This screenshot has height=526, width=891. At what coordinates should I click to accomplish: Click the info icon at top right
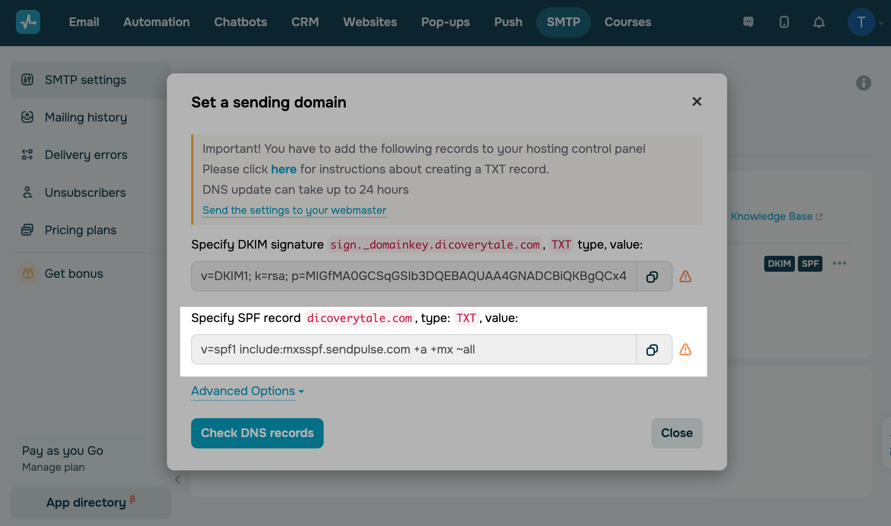pyautogui.click(x=863, y=83)
